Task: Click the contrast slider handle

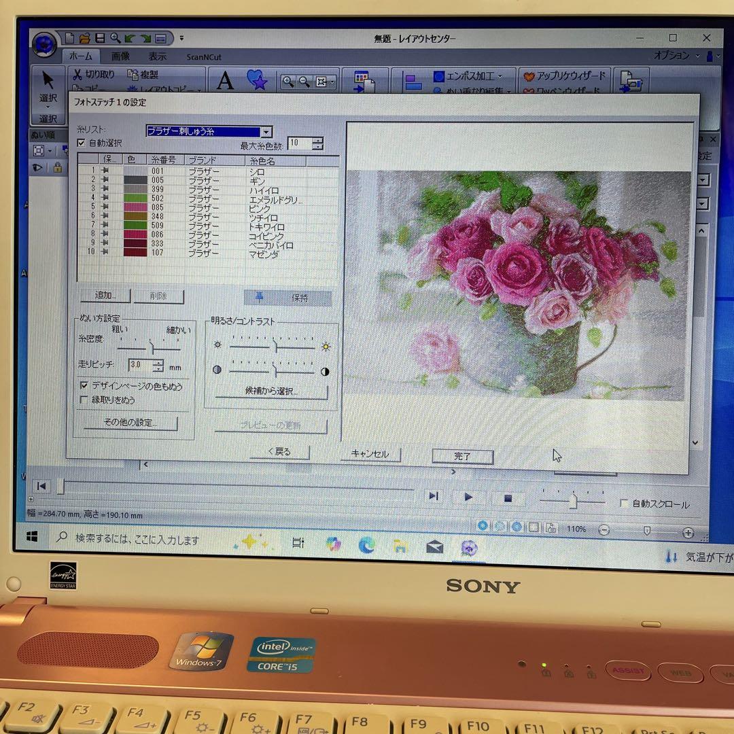Action: [275, 370]
